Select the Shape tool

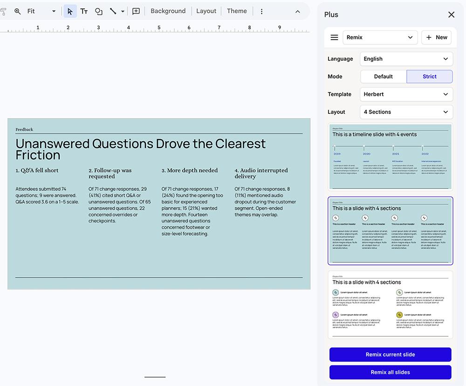pyautogui.click(x=98, y=11)
